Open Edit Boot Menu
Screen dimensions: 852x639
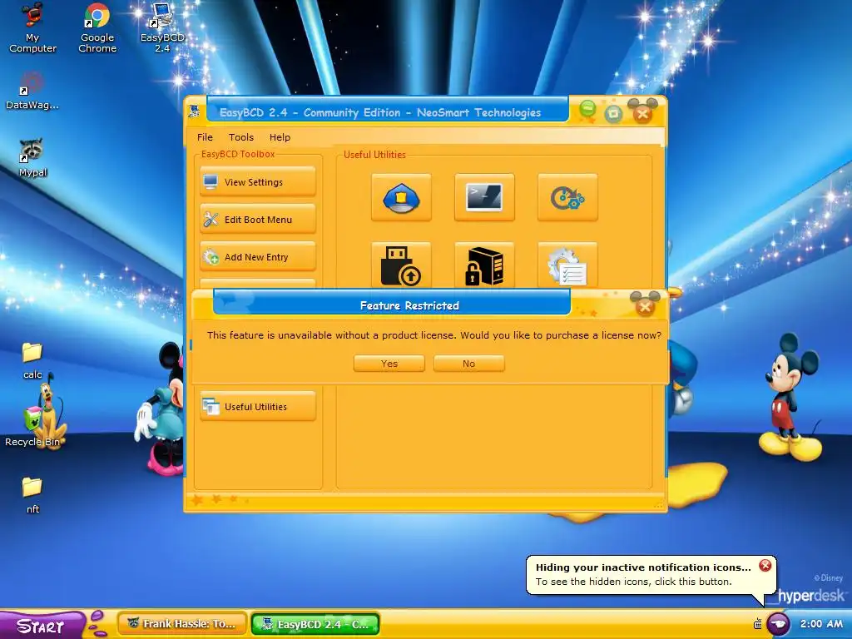258,220
